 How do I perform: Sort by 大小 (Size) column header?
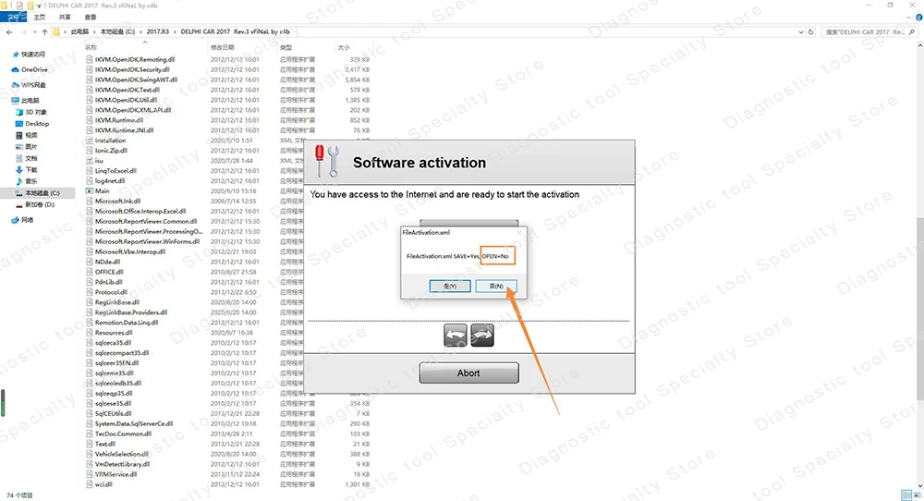344,47
